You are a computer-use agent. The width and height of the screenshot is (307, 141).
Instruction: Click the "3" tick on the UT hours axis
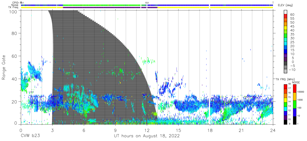click(x=52, y=130)
